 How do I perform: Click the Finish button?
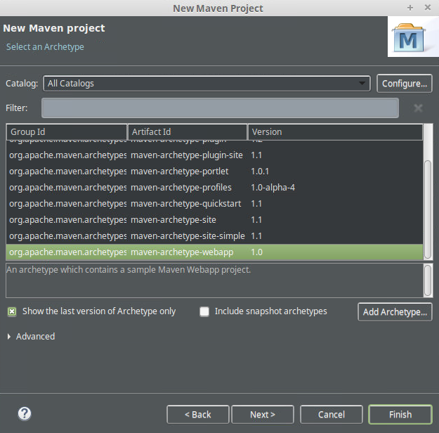click(400, 414)
